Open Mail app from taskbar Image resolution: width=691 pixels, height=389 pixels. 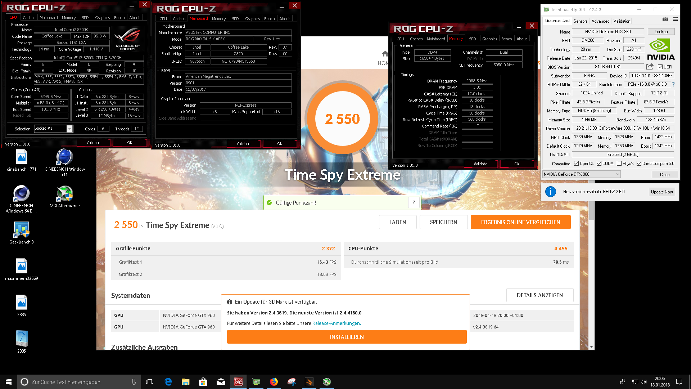[221, 382]
